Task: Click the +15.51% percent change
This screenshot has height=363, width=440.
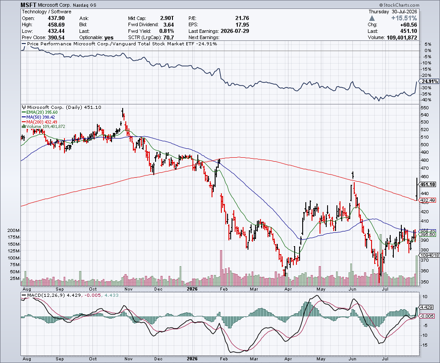Action: 404,18
